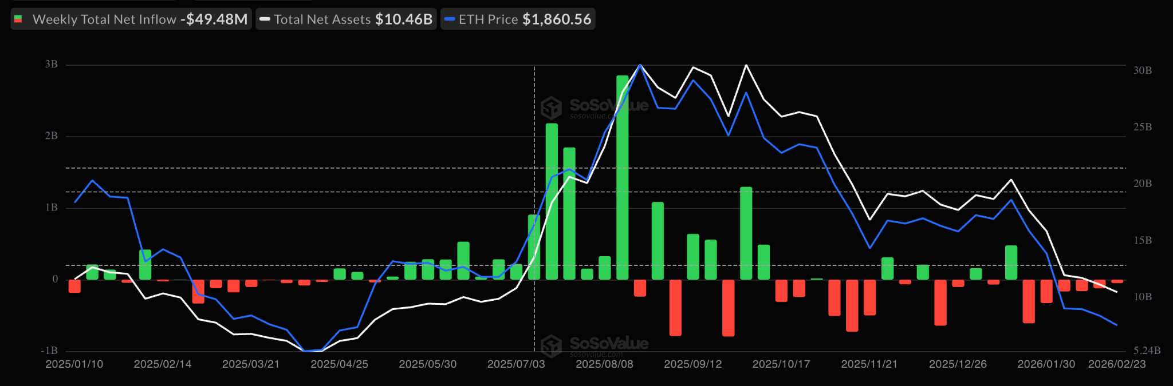
Task: Select the 2025/07/03 date label
Action: point(516,364)
